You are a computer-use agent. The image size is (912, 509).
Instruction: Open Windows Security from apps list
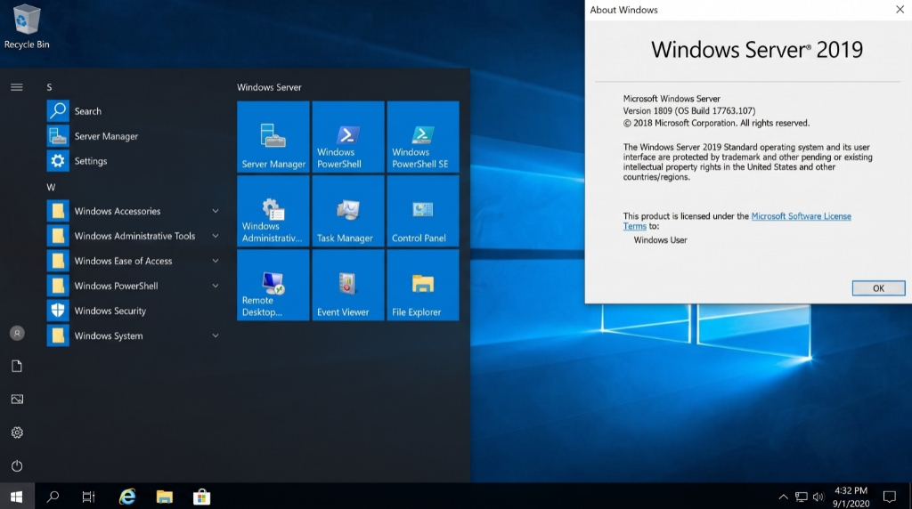pyautogui.click(x=134, y=311)
